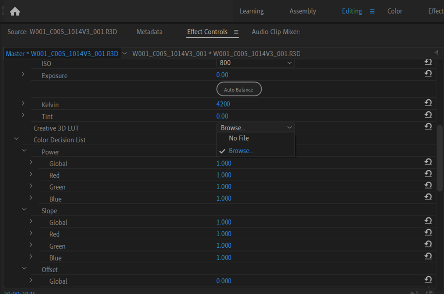The image size is (444, 294).
Task: Open the Master clip dropdown arrow
Action: point(124,54)
